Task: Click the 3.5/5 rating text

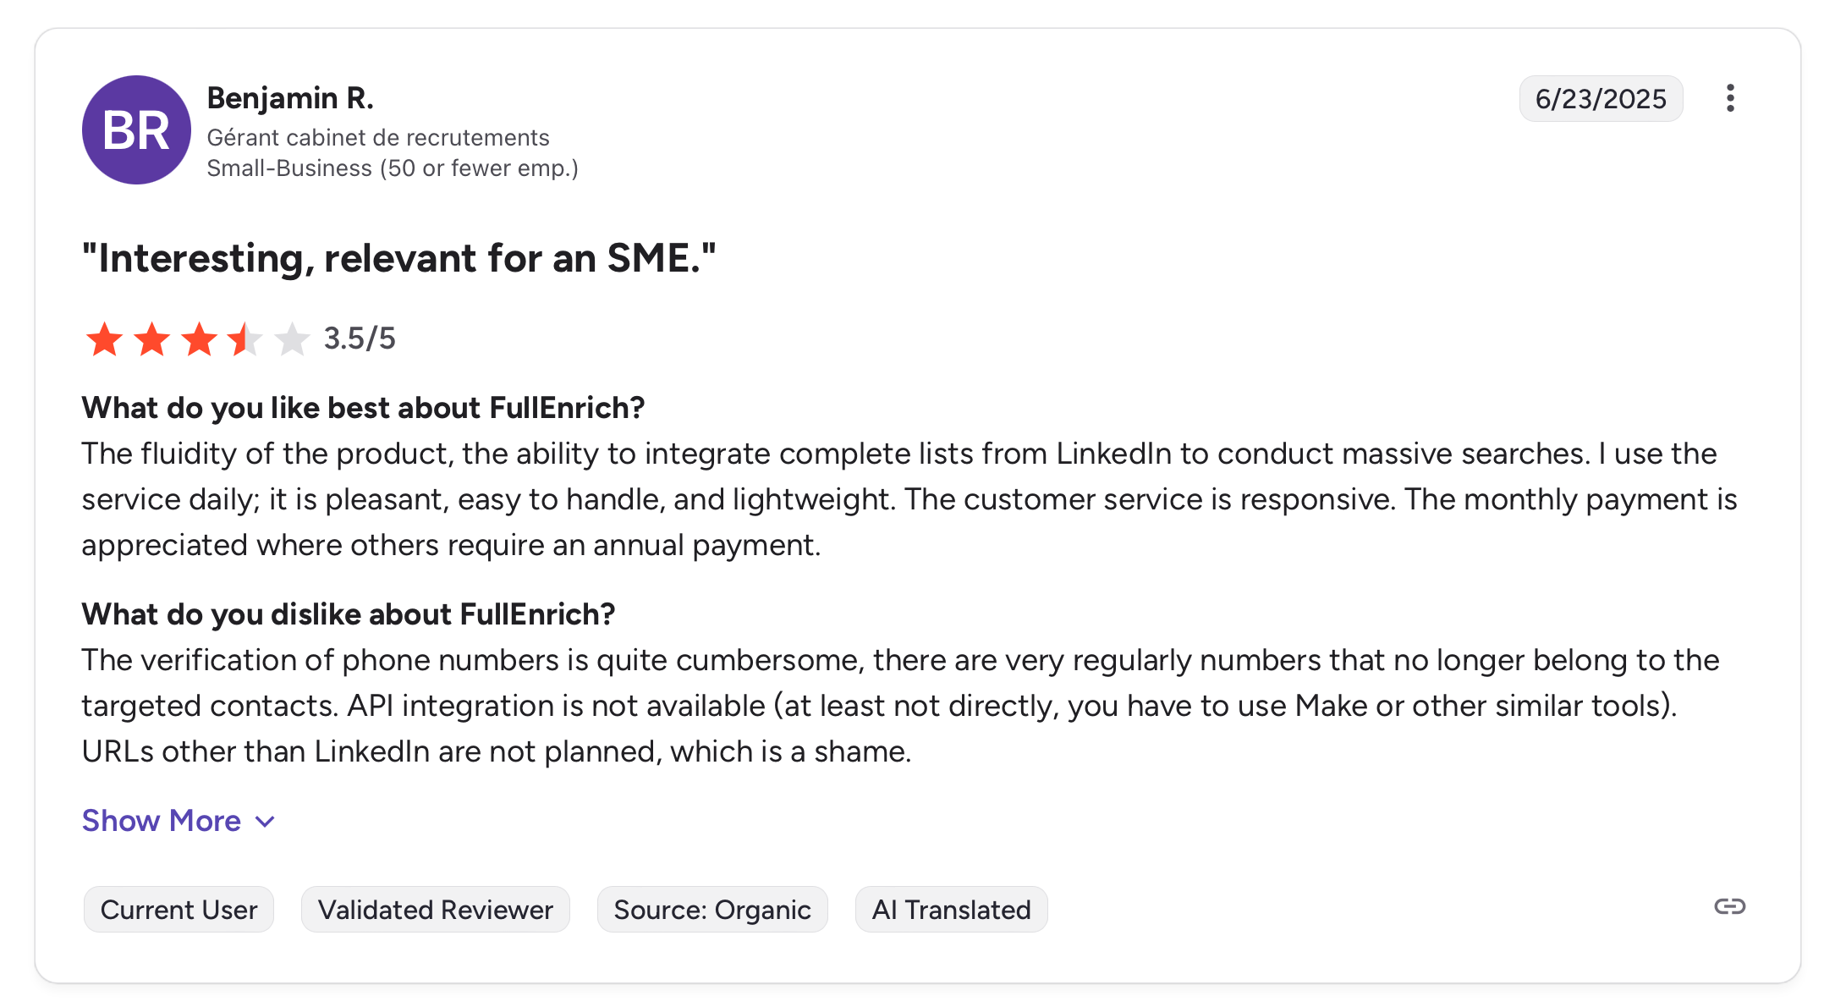Action: click(360, 338)
